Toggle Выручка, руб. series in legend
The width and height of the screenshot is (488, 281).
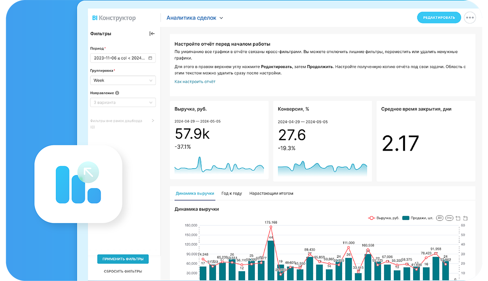pos(383,218)
